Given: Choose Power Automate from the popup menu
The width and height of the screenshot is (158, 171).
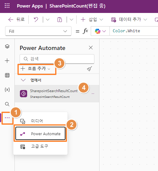Looking at the screenshot, I should tap(40, 133).
